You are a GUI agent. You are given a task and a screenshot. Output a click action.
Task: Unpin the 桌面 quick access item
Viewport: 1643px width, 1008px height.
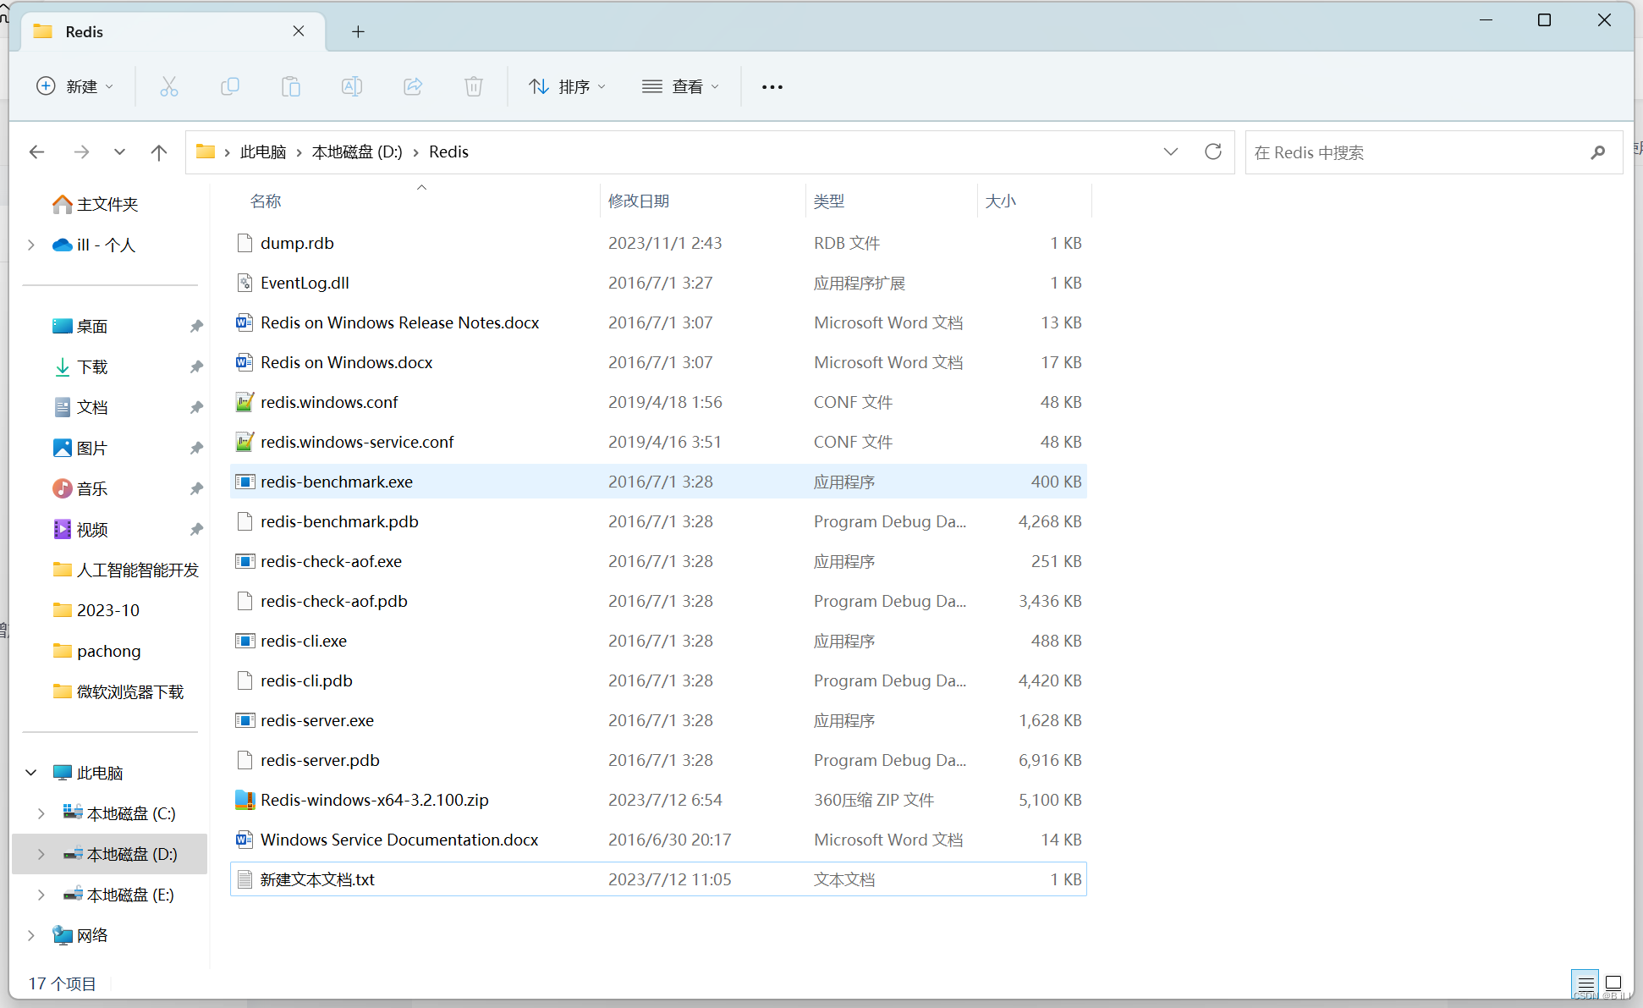point(196,326)
